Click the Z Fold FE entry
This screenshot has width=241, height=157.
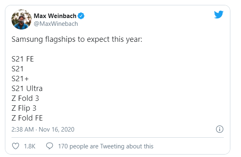click(27, 118)
